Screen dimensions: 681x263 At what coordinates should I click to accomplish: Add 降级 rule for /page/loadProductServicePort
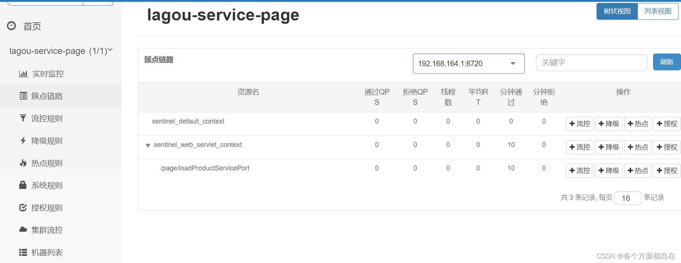(609, 170)
